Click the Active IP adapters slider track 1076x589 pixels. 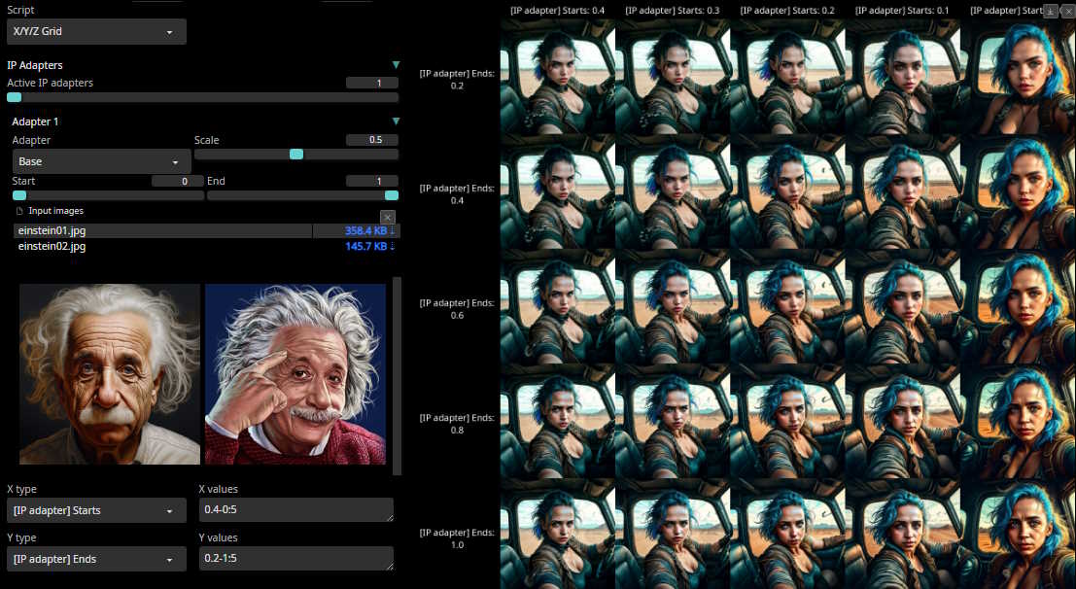(202, 97)
